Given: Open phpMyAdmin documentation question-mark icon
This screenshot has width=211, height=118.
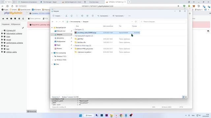Looking at the screenshot, I should point(11,19).
